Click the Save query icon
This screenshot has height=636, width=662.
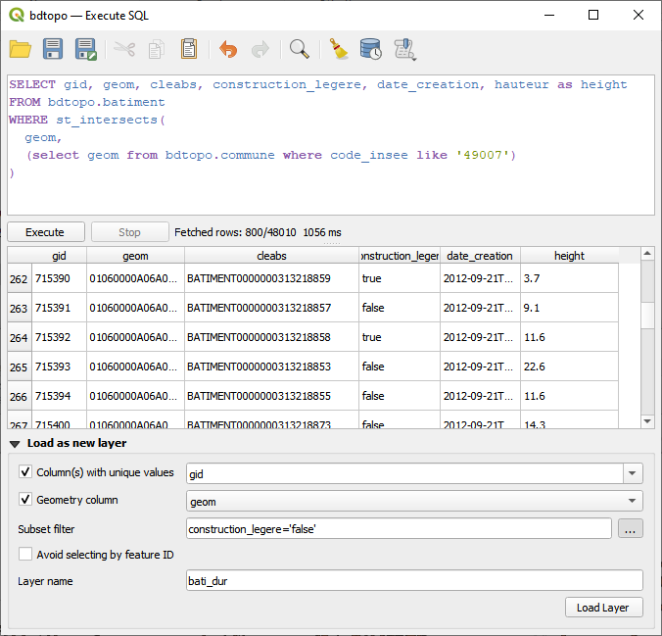tap(53, 49)
